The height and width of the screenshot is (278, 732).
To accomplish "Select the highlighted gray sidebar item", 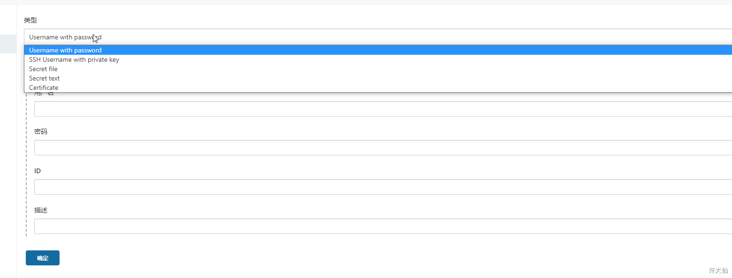I will 8,44.
